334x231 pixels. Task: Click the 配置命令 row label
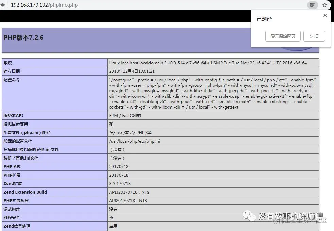(12, 80)
